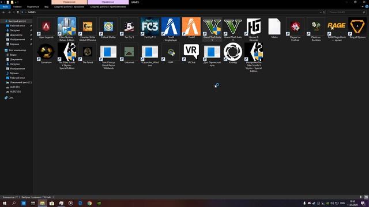Open pinned Загрузки under Quick access
369x207 pixels.
(x=15, y=30)
